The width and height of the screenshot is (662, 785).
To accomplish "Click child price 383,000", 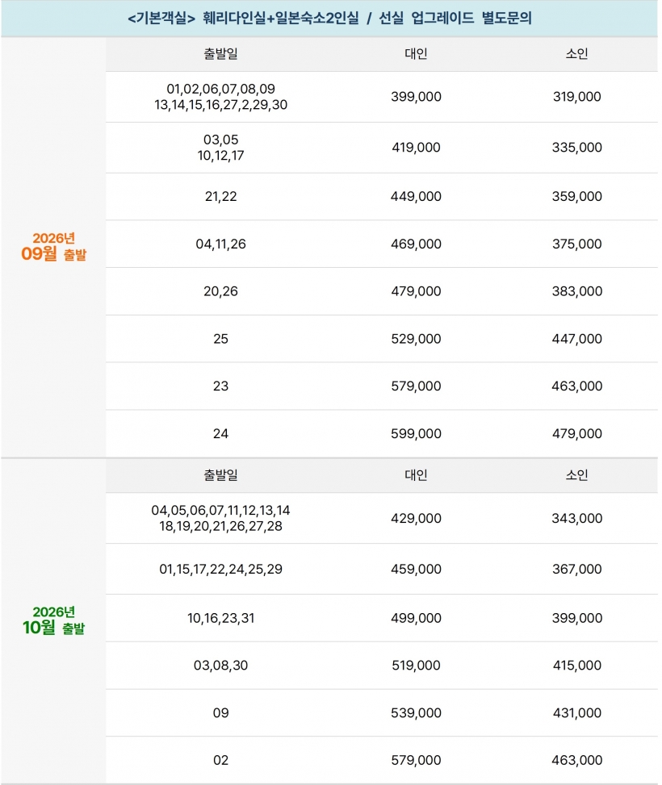I will pos(576,291).
